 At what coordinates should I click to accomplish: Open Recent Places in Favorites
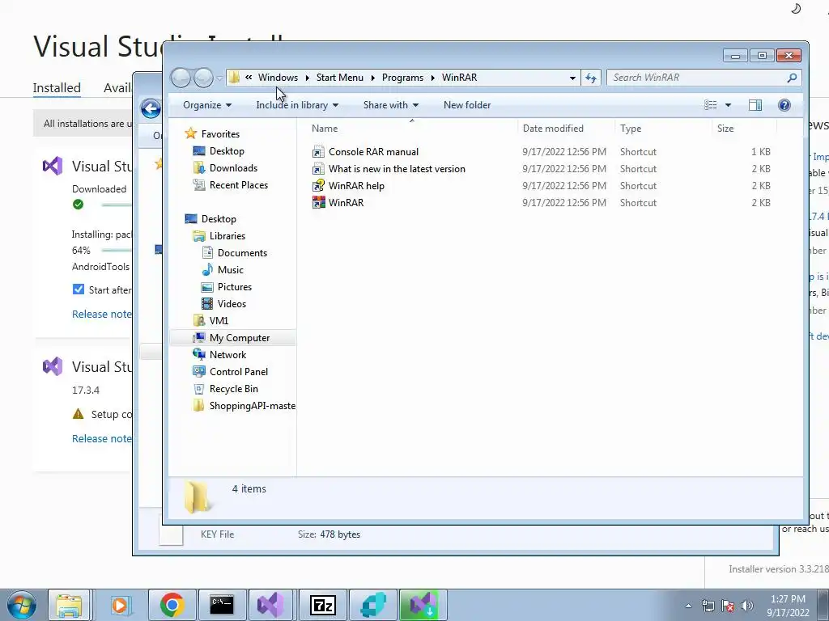239,185
